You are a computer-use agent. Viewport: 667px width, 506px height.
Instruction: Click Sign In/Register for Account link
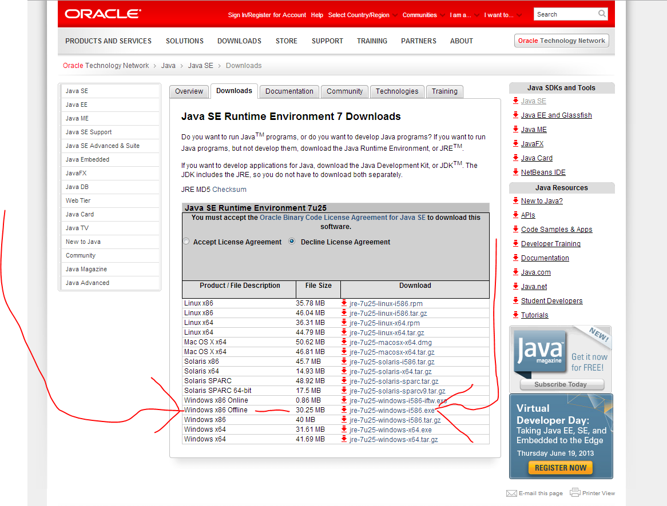coord(267,15)
